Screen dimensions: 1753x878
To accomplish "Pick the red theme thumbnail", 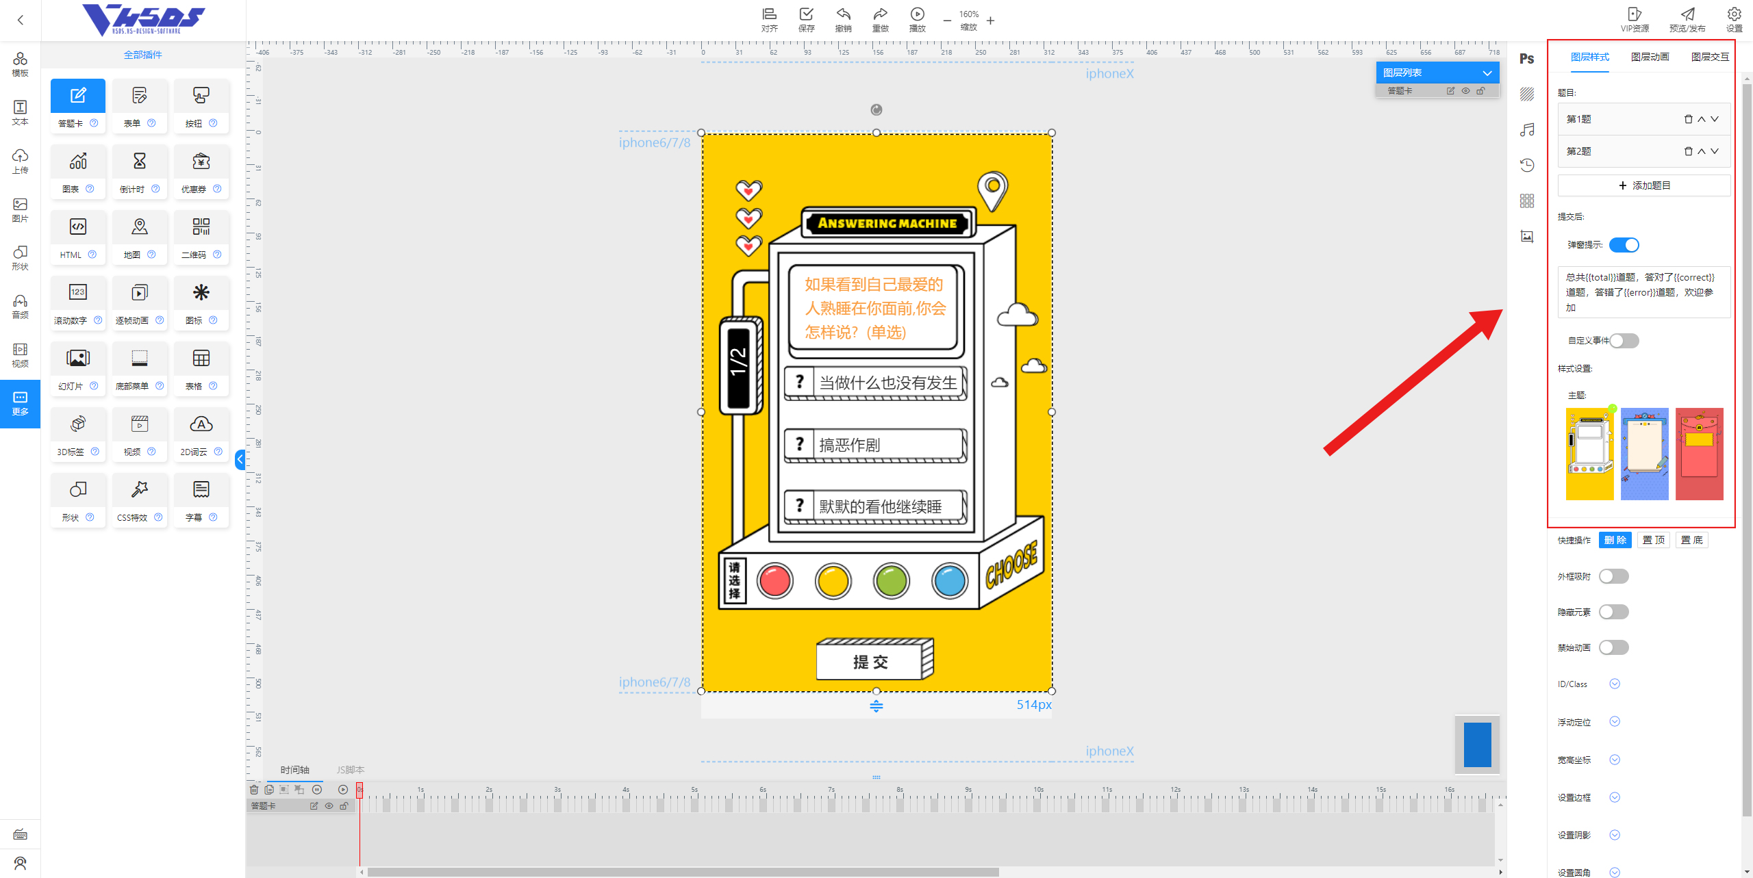I will click(x=1699, y=454).
